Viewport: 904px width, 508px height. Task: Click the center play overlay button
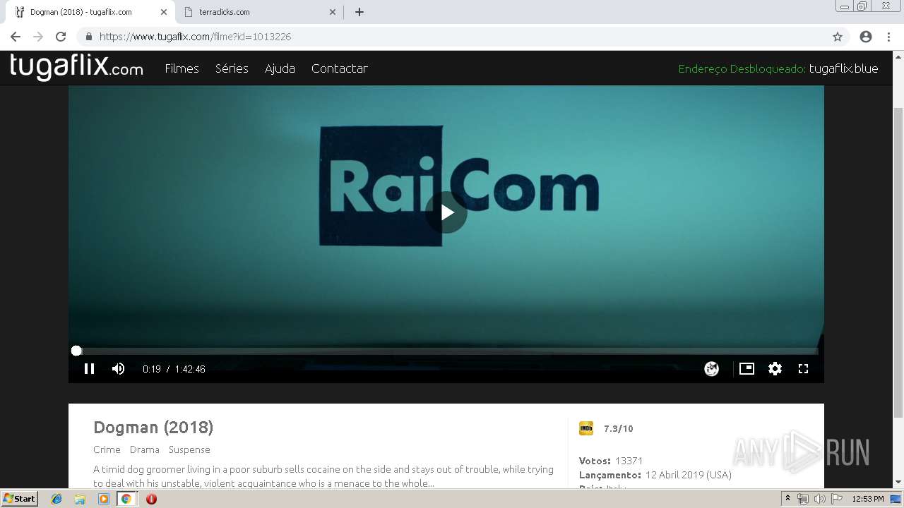point(446,212)
